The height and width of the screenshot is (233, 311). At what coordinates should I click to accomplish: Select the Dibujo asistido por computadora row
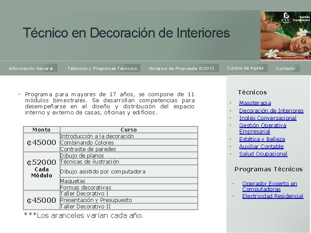point(129,171)
